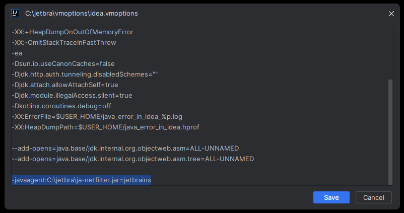This screenshot has height=213, width=404.
Task: Click the -XX:-OmitStackTraceInFastThrow line
Action: [64, 42]
